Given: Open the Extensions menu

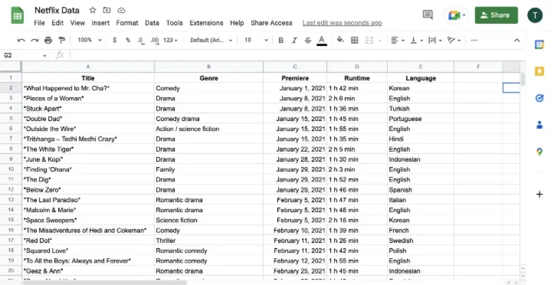Looking at the screenshot, I should point(206,23).
